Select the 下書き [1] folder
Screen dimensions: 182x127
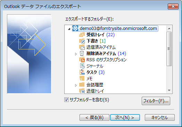tap(96, 41)
